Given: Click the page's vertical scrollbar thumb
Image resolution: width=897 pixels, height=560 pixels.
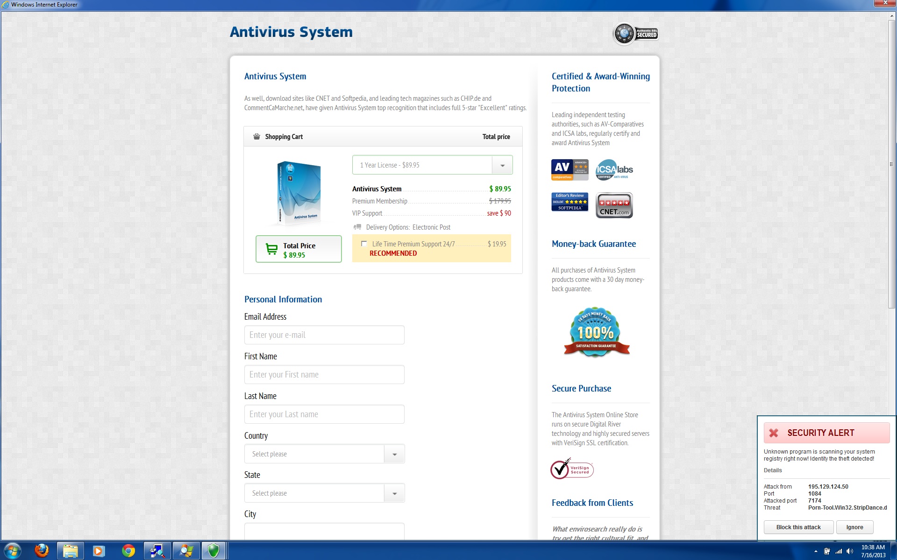Looking at the screenshot, I should pos(891,163).
